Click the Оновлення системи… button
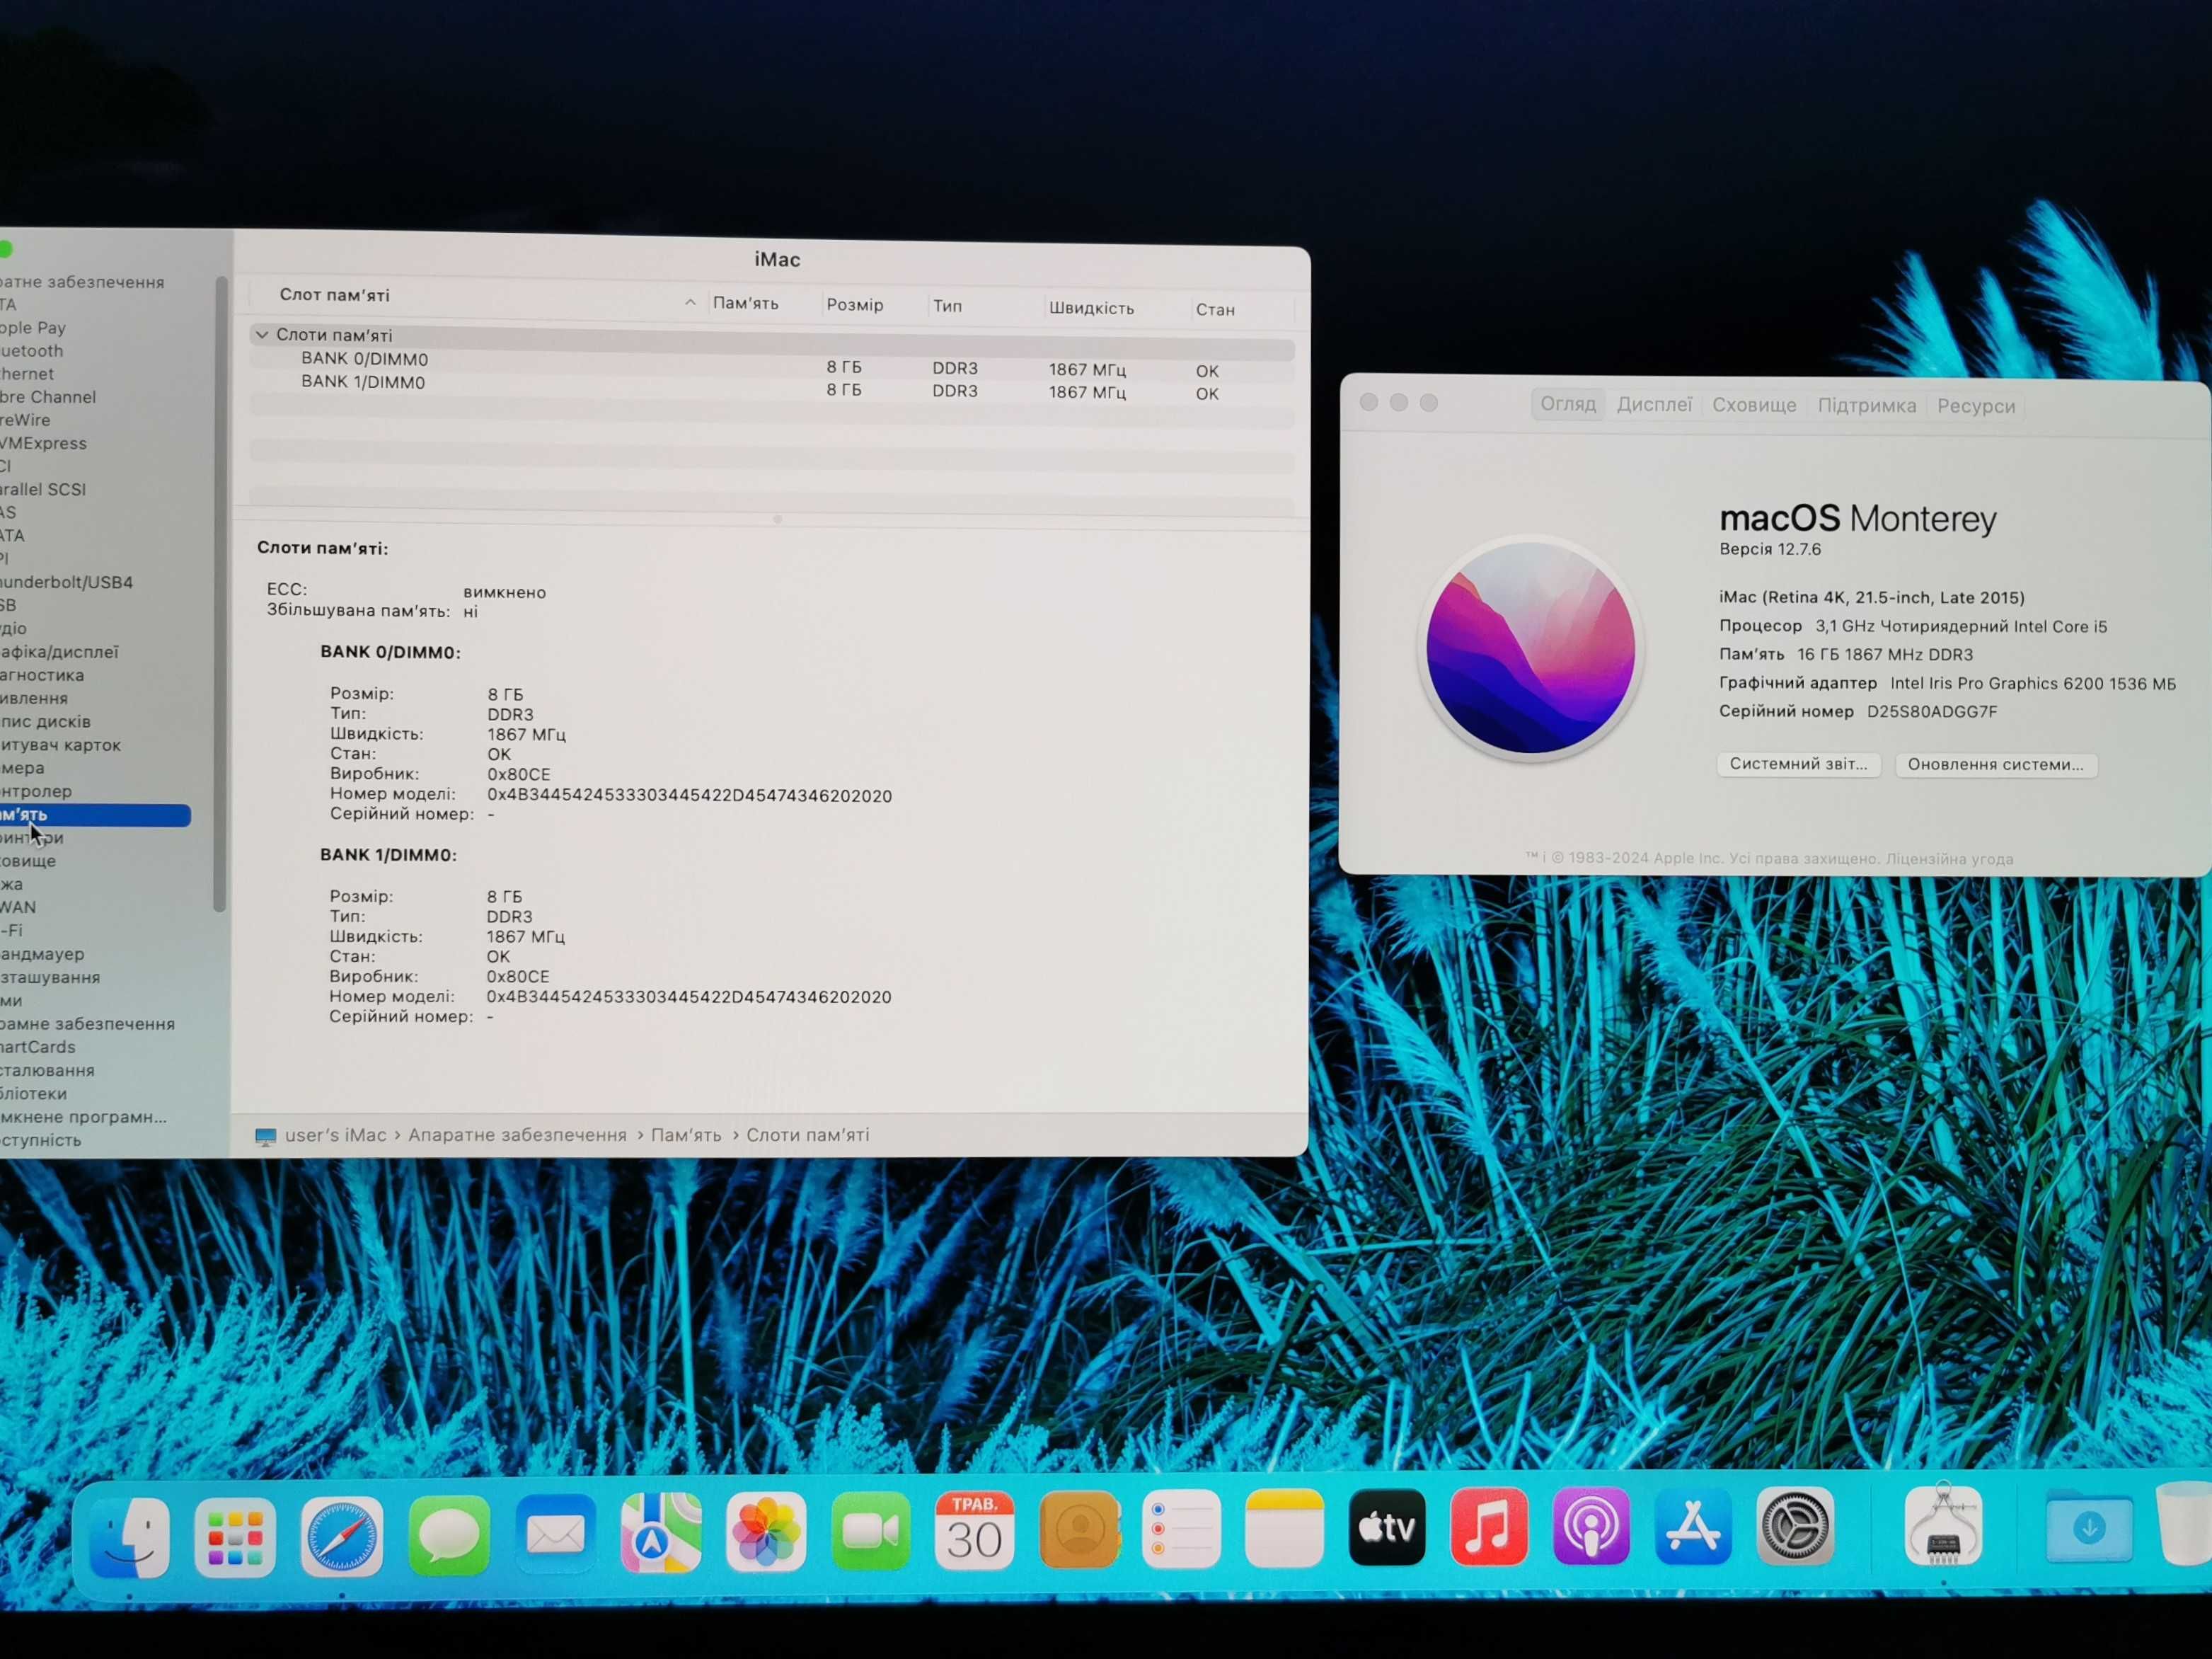2212x1659 pixels. [x=1996, y=765]
